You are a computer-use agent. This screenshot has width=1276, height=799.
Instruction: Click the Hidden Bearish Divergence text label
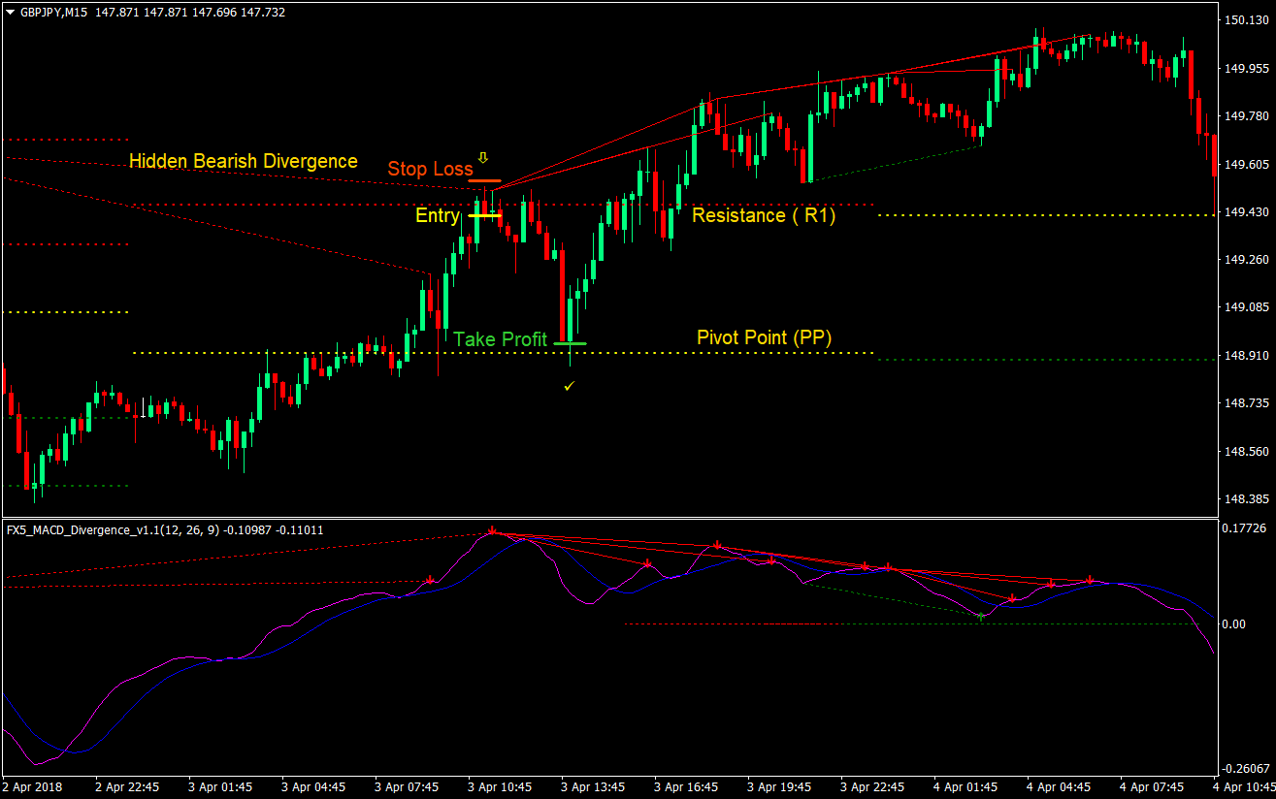[243, 161]
